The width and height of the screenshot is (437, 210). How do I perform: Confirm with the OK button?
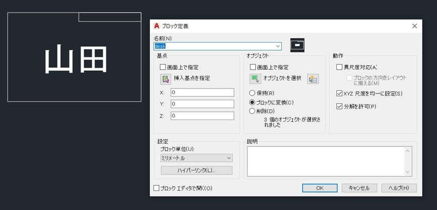[320, 188]
